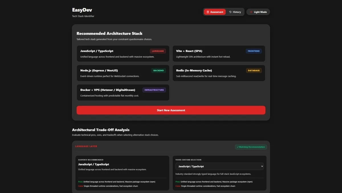342x193 pixels.
Task: Select the Vite + React (SPA) card
Action: tap(219, 54)
